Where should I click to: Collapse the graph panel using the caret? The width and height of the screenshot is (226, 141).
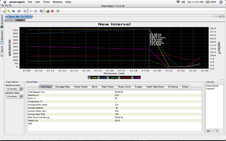tap(114, 80)
